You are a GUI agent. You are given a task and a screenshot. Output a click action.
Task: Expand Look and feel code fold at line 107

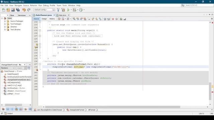pyautogui.click(x=40, y=36)
